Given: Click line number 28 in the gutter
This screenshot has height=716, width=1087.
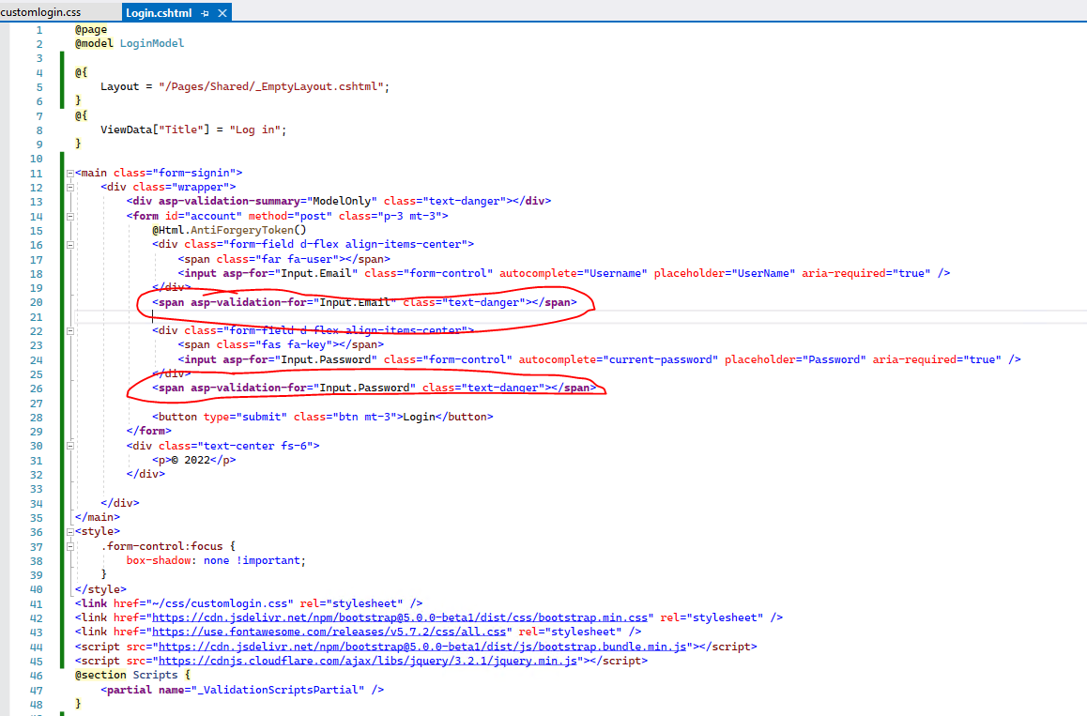Looking at the screenshot, I should click(36, 418).
